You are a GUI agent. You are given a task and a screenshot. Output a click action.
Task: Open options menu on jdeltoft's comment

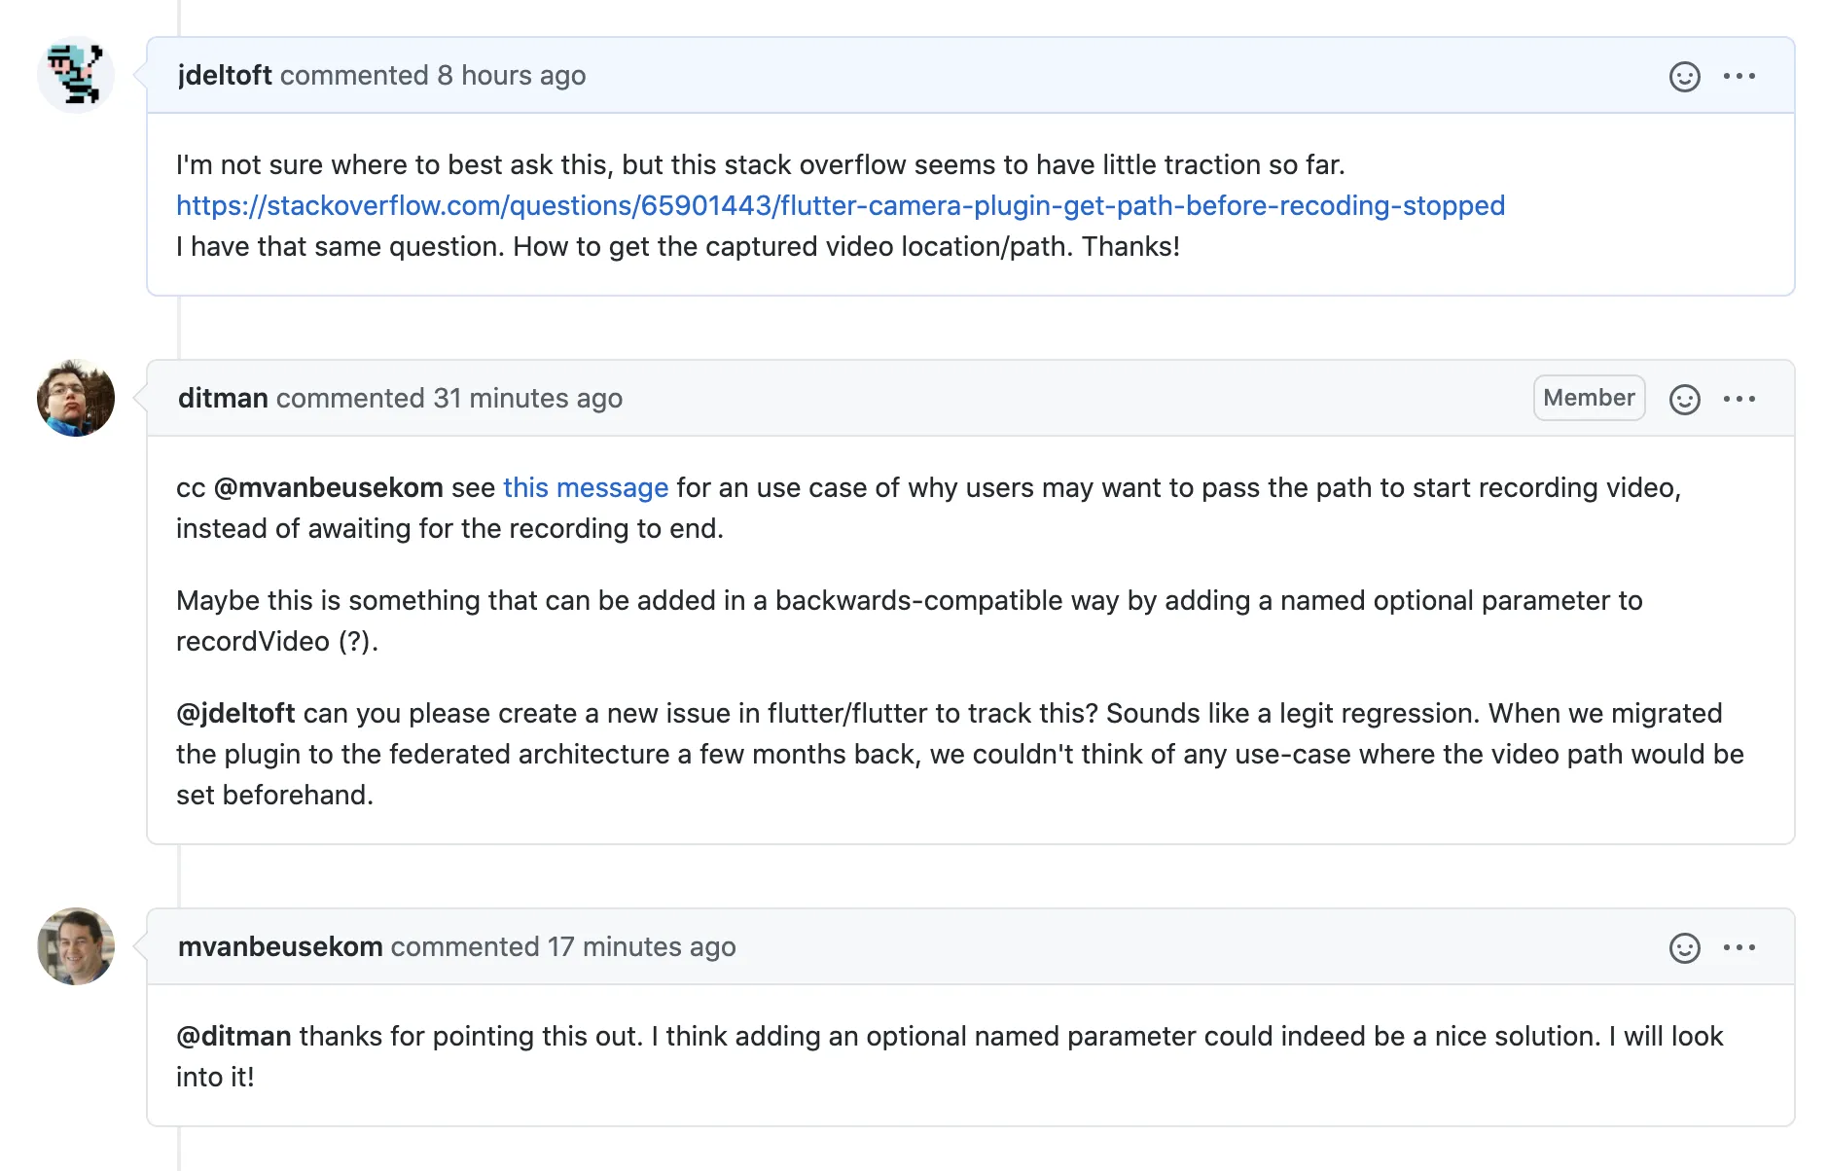tap(1739, 76)
